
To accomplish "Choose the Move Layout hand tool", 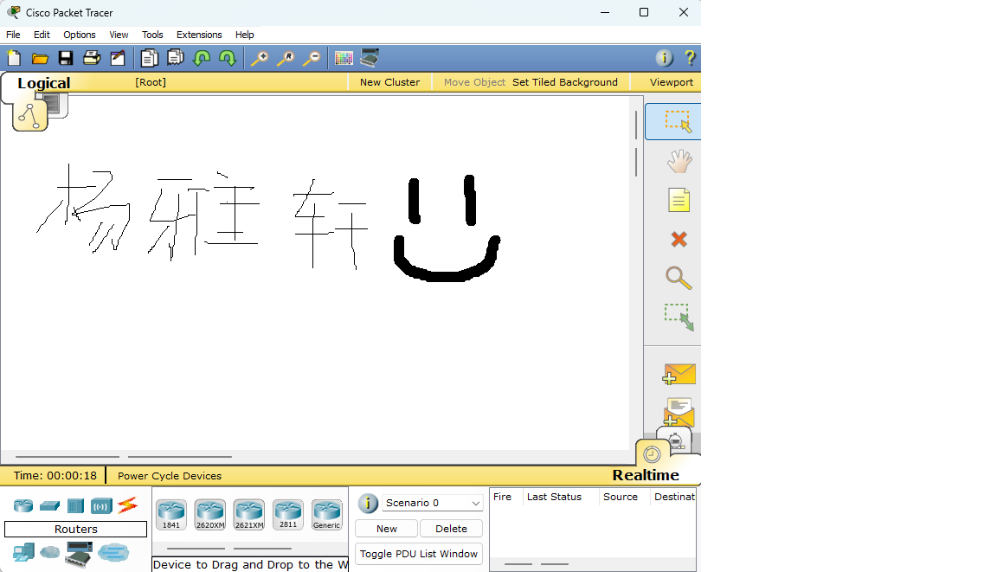I will click(679, 162).
